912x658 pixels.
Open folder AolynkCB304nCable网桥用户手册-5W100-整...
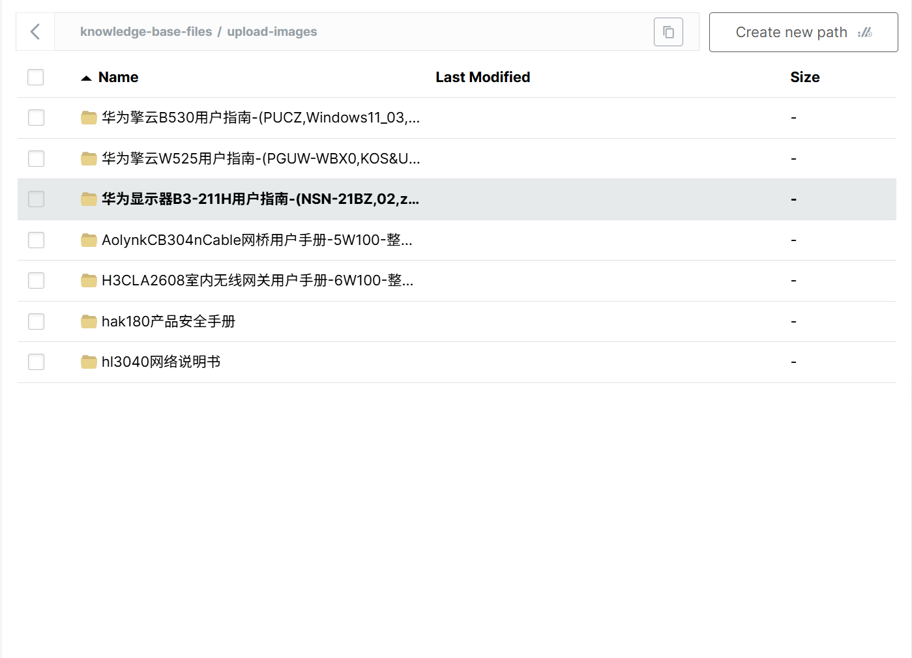[257, 240]
